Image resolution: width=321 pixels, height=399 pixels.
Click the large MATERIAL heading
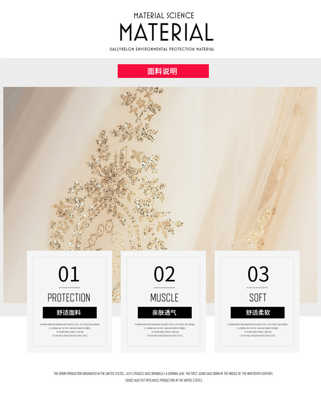coord(167,32)
